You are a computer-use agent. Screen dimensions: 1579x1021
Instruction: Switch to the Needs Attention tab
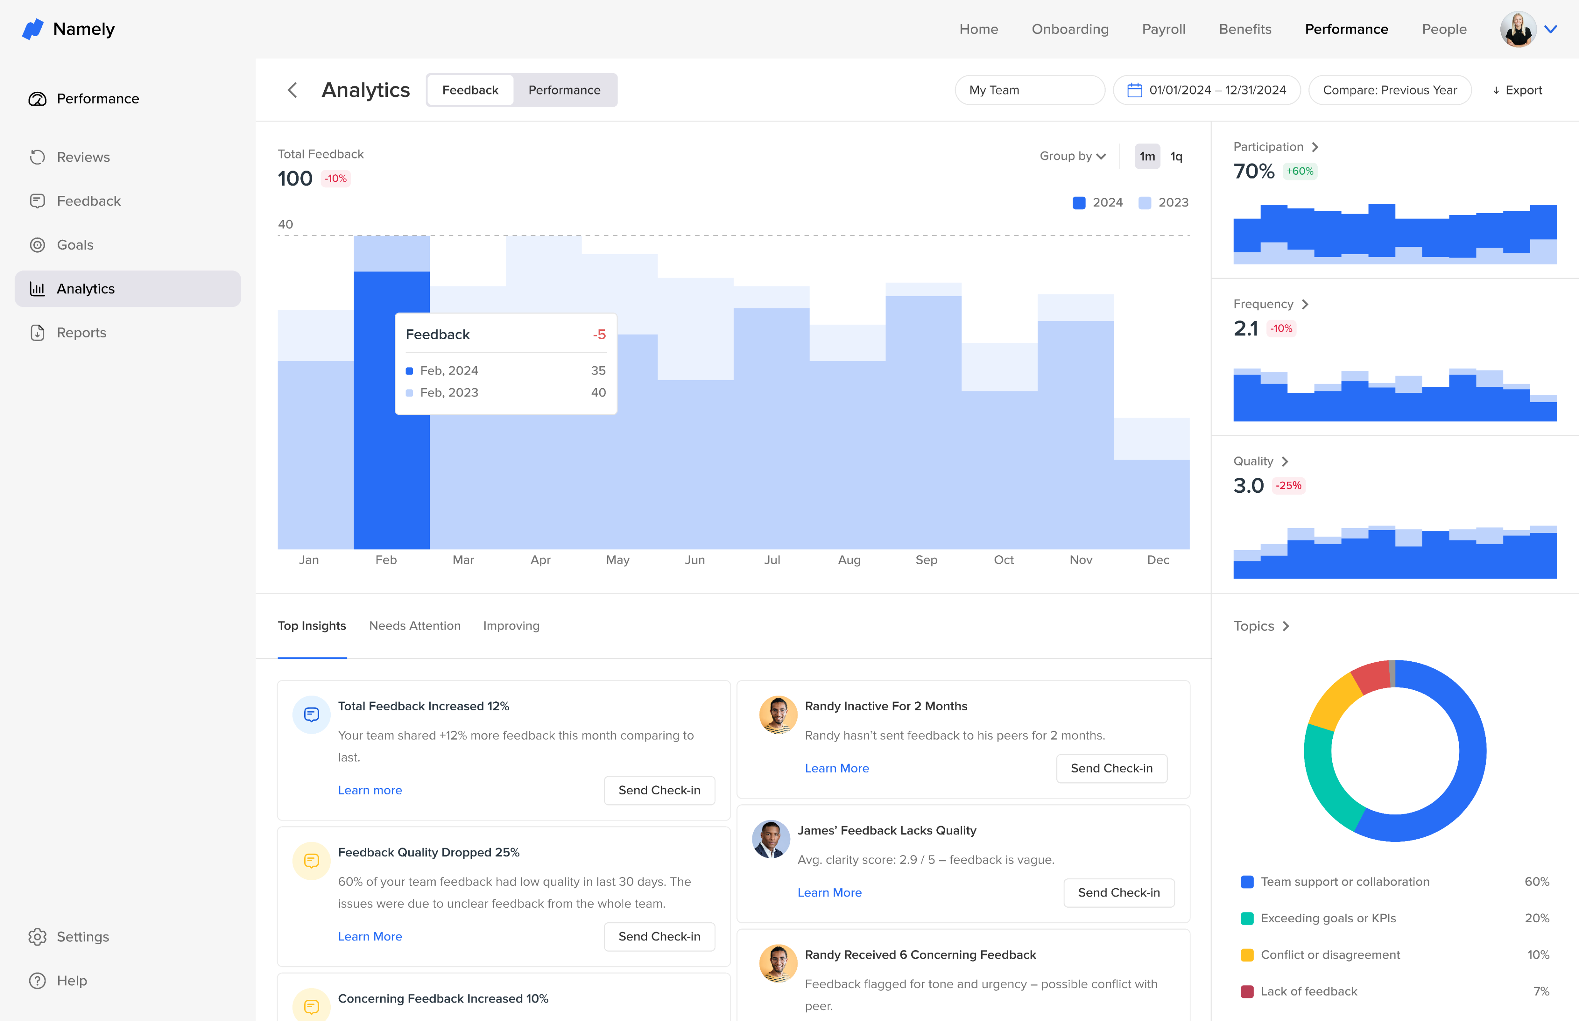414,626
